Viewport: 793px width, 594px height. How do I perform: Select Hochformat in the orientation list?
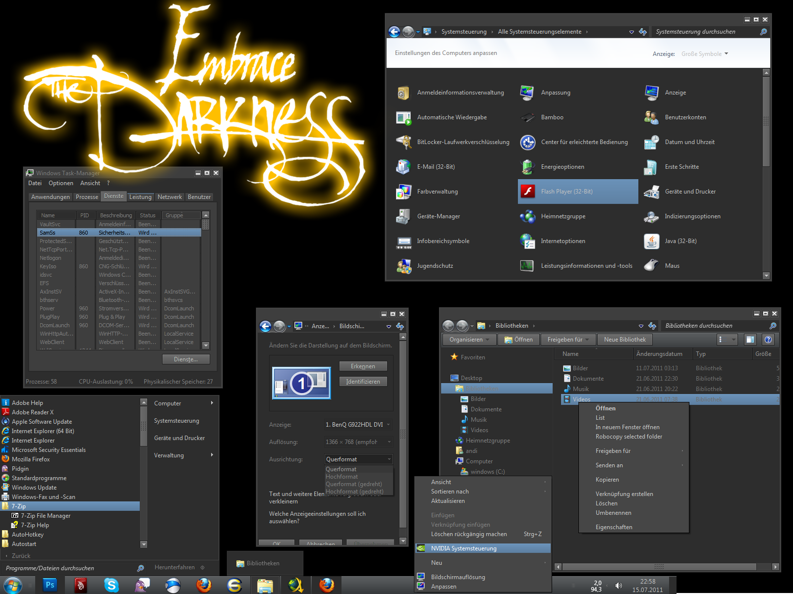(x=342, y=477)
